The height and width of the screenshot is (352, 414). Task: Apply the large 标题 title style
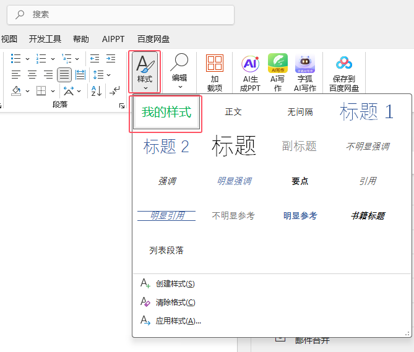[x=234, y=145]
